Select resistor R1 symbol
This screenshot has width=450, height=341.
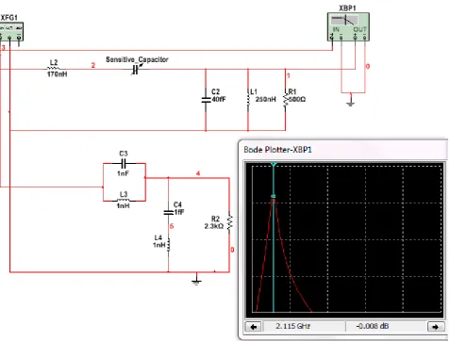pyautogui.click(x=286, y=100)
